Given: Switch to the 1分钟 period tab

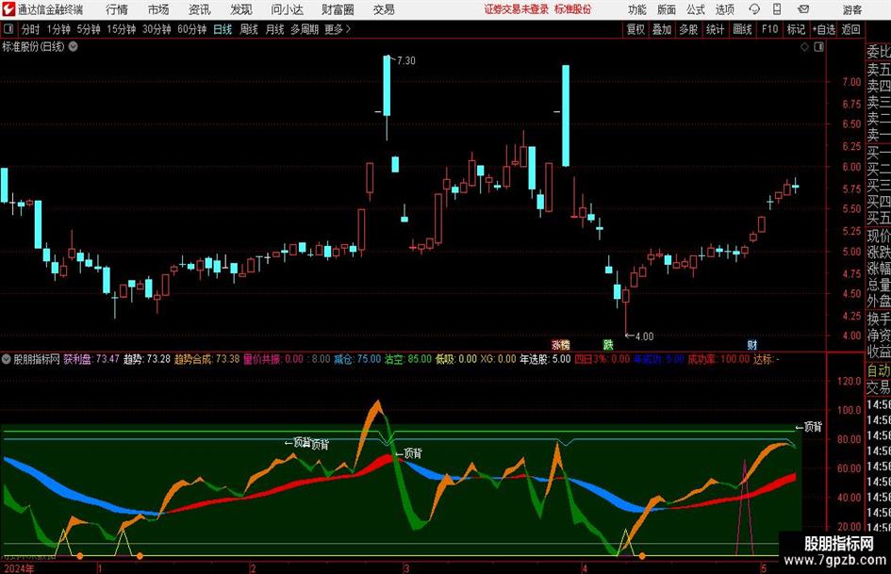Looking at the screenshot, I should pos(58,29).
